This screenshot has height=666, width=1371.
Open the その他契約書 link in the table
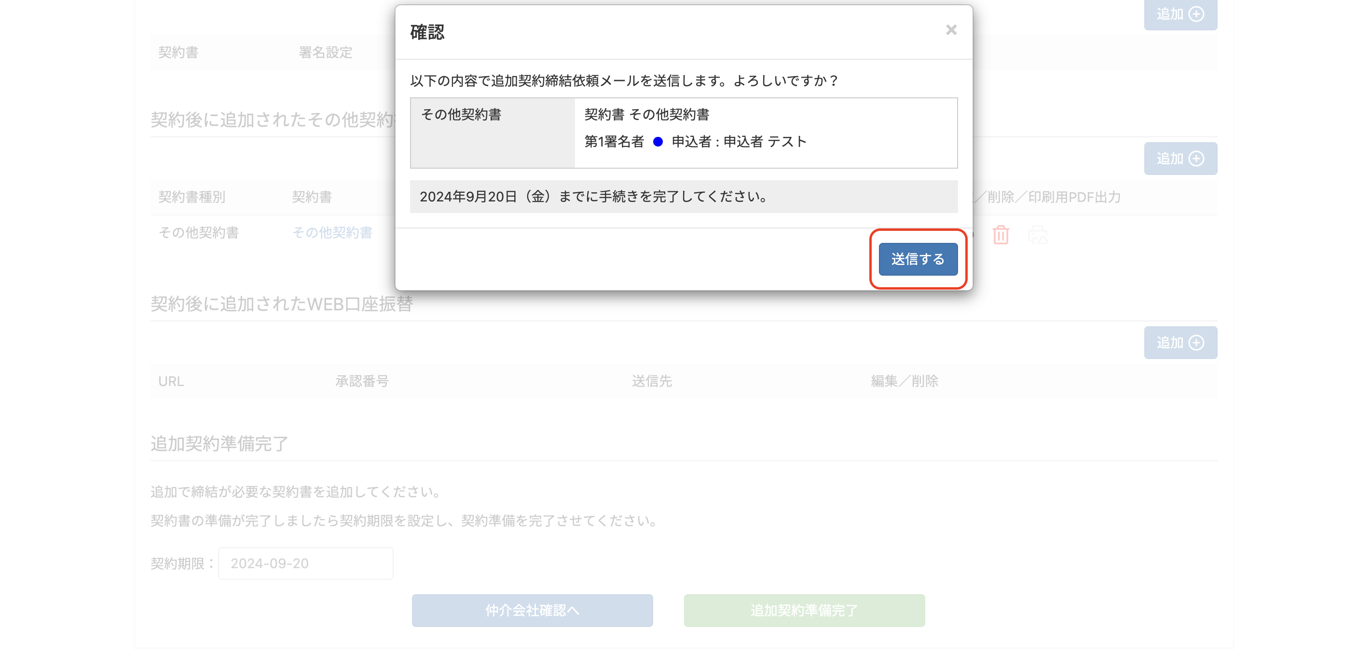[x=332, y=232]
